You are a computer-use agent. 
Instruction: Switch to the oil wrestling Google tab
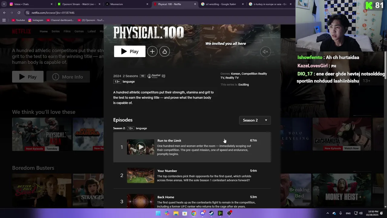point(223,4)
